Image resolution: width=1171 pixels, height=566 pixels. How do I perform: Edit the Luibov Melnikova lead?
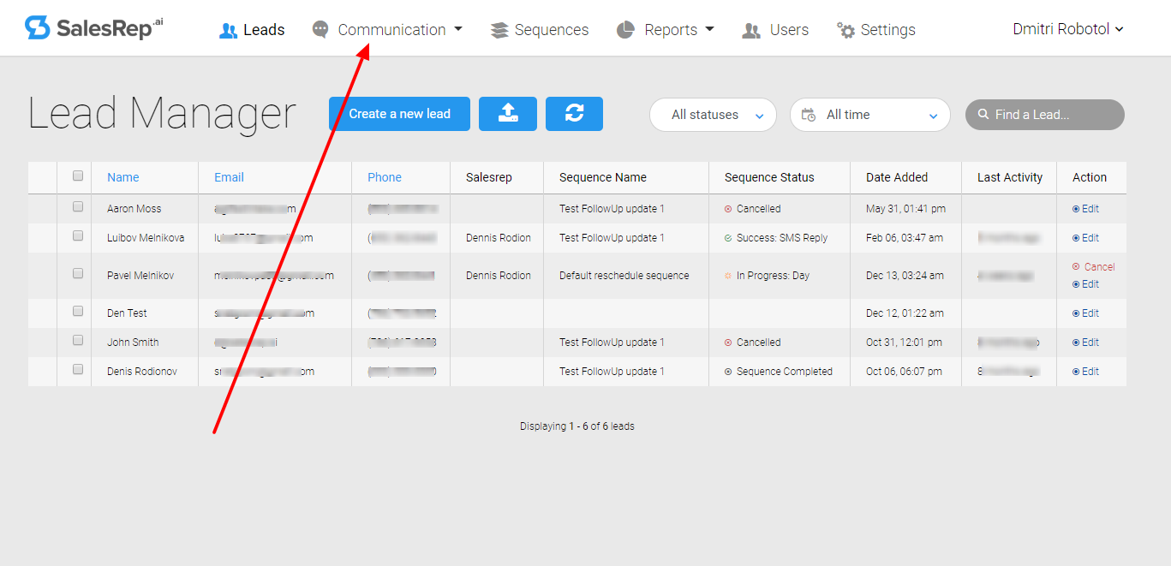1085,238
